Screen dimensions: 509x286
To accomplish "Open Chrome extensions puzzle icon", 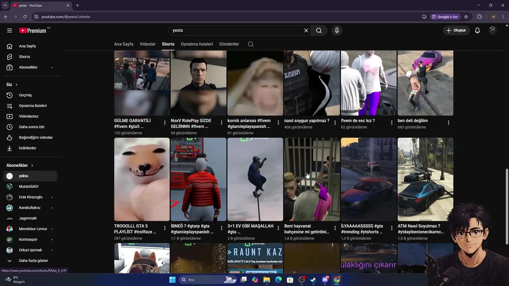I will 479,17.
